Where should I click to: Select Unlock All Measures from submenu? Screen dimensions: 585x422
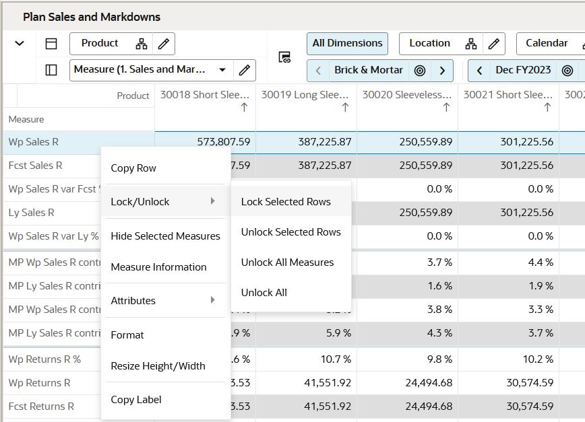pyautogui.click(x=287, y=262)
